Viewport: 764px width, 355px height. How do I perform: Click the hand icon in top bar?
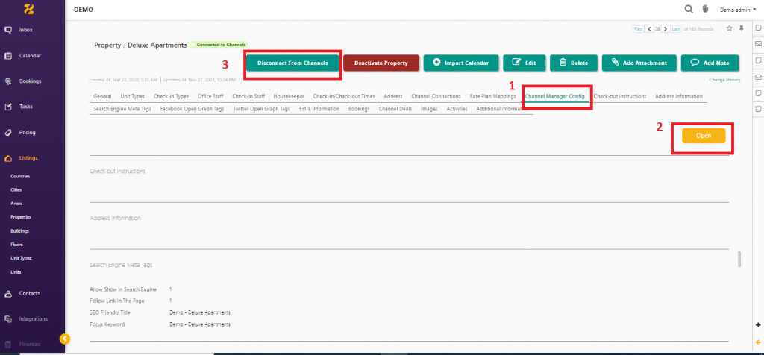tap(706, 9)
